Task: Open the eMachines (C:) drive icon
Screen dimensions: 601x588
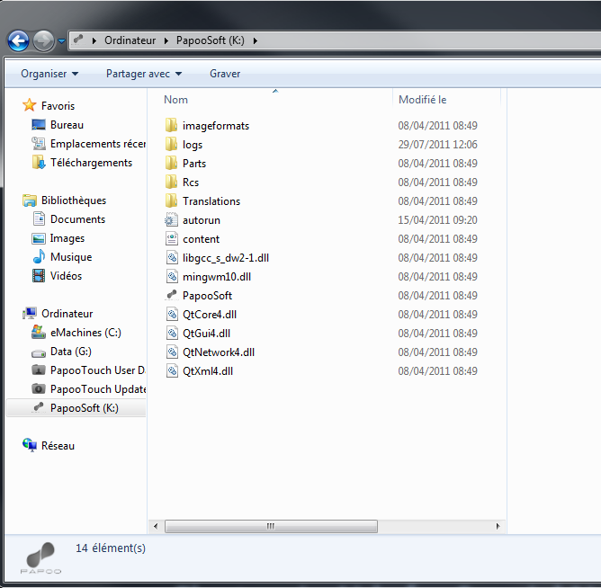Action: point(39,332)
